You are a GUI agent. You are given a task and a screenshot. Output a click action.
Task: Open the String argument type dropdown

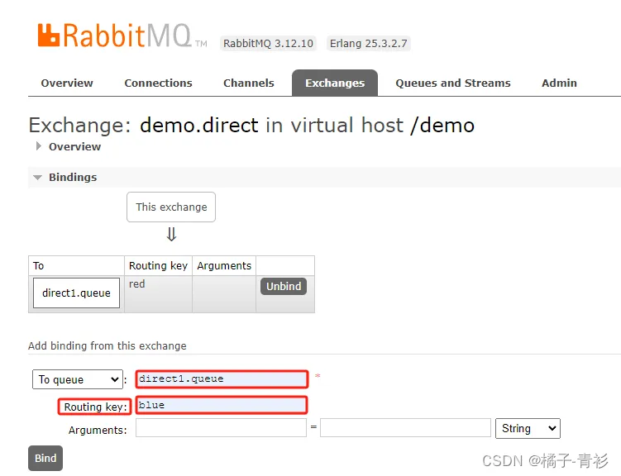pos(528,429)
